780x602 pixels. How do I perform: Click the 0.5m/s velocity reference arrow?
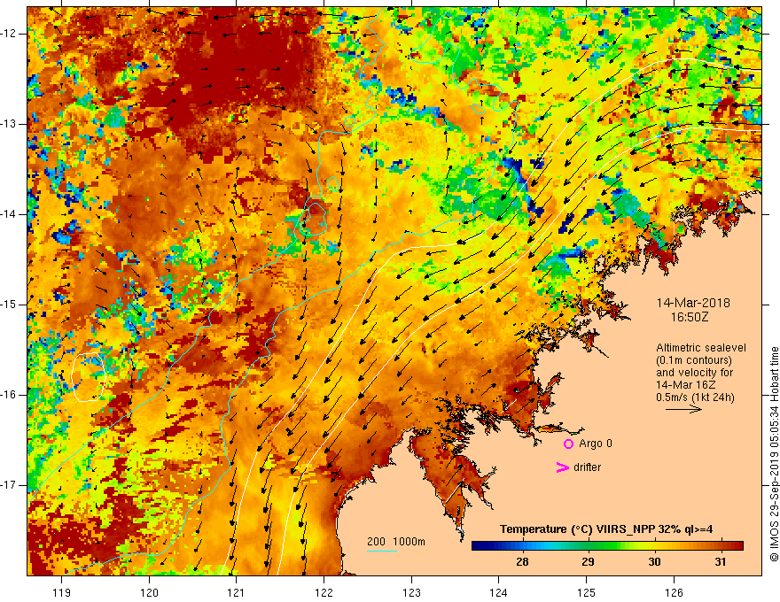[x=683, y=409]
